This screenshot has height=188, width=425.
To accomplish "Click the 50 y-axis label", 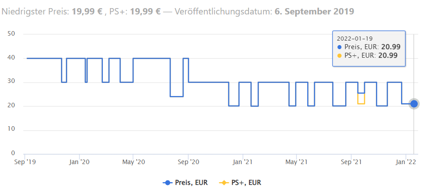I will 12,34.
